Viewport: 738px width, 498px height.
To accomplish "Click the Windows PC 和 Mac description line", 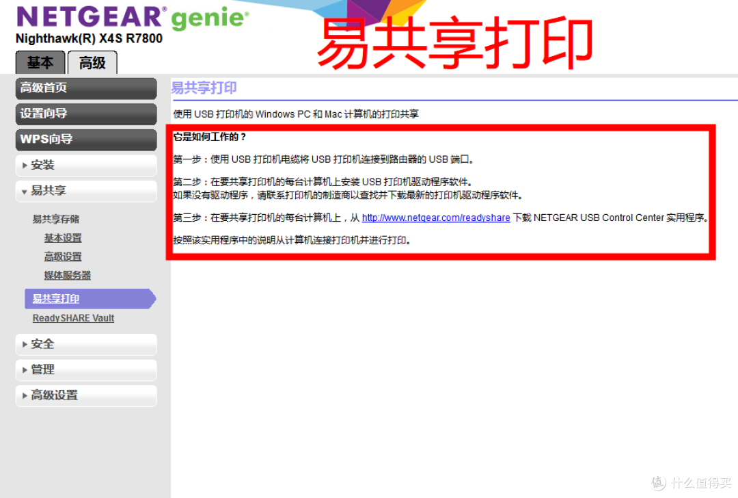I will (296, 114).
